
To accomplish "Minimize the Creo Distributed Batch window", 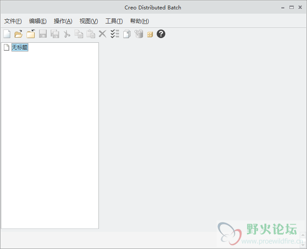I will [283, 8].
